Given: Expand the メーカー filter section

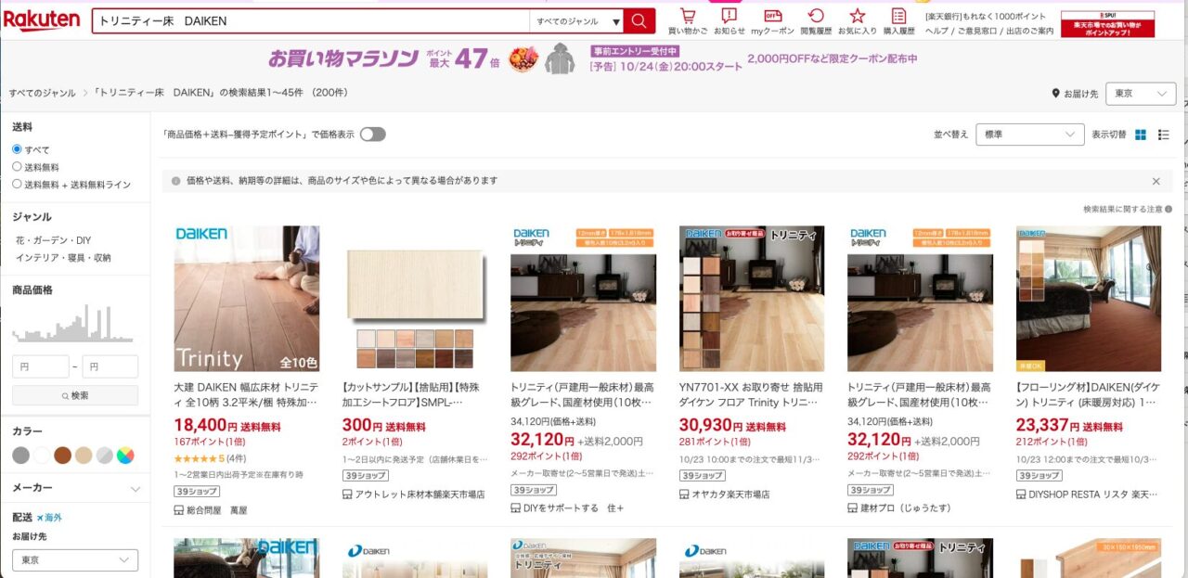Looking at the screenshot, I should (135, 489).
